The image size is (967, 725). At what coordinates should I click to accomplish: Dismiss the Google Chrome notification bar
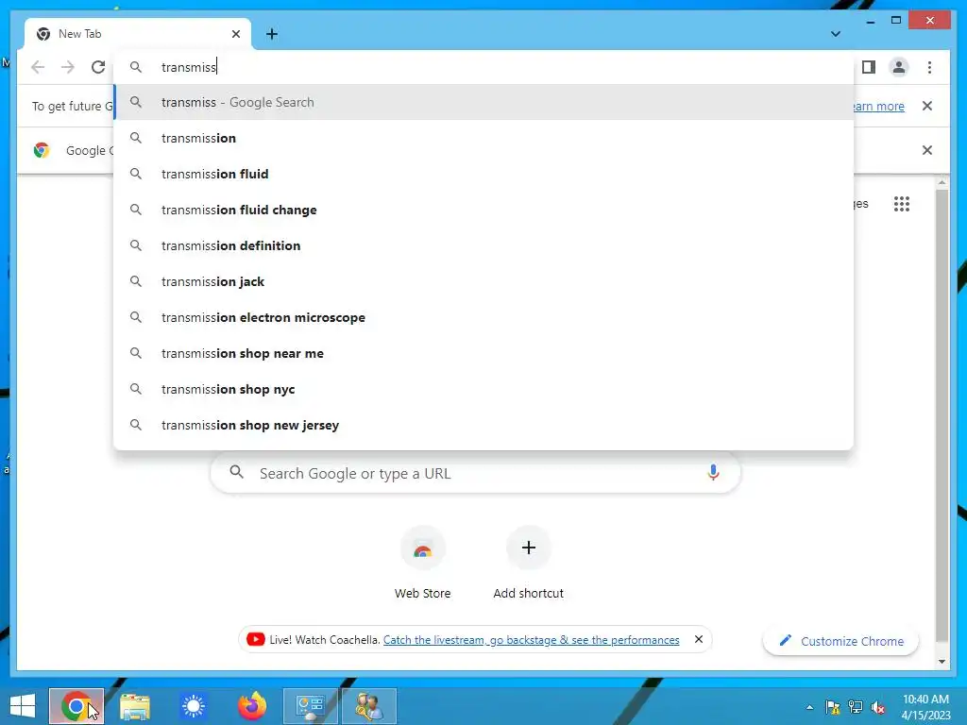(927, 150)
